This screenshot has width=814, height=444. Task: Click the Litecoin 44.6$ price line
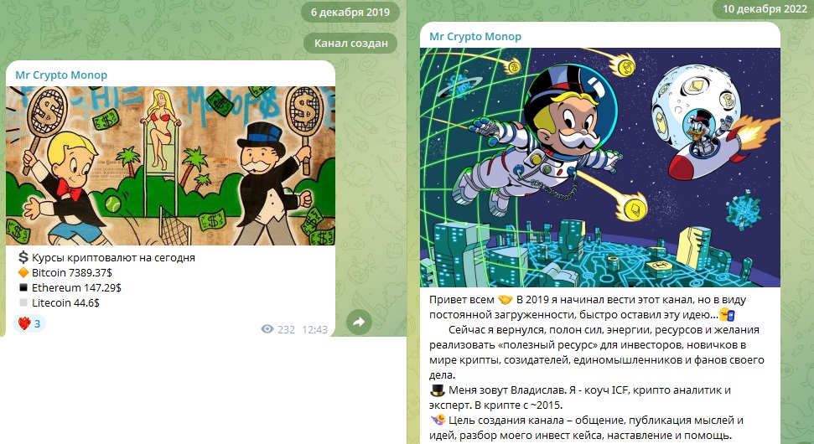point(65,303)
